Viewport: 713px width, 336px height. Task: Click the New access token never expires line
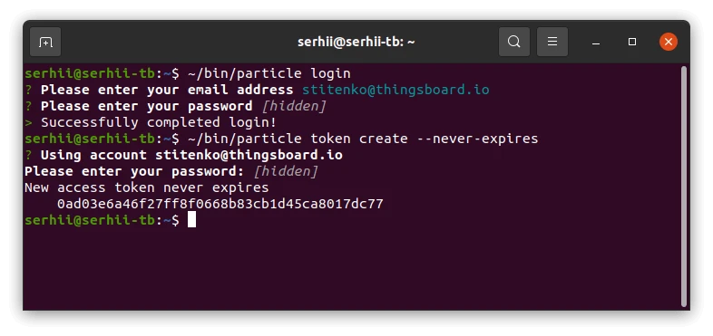[x=146, y=187]
